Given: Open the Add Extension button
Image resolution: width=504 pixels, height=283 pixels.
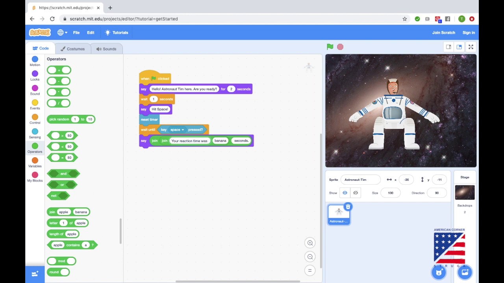Looking at the screenshot, I should (35, 274).
